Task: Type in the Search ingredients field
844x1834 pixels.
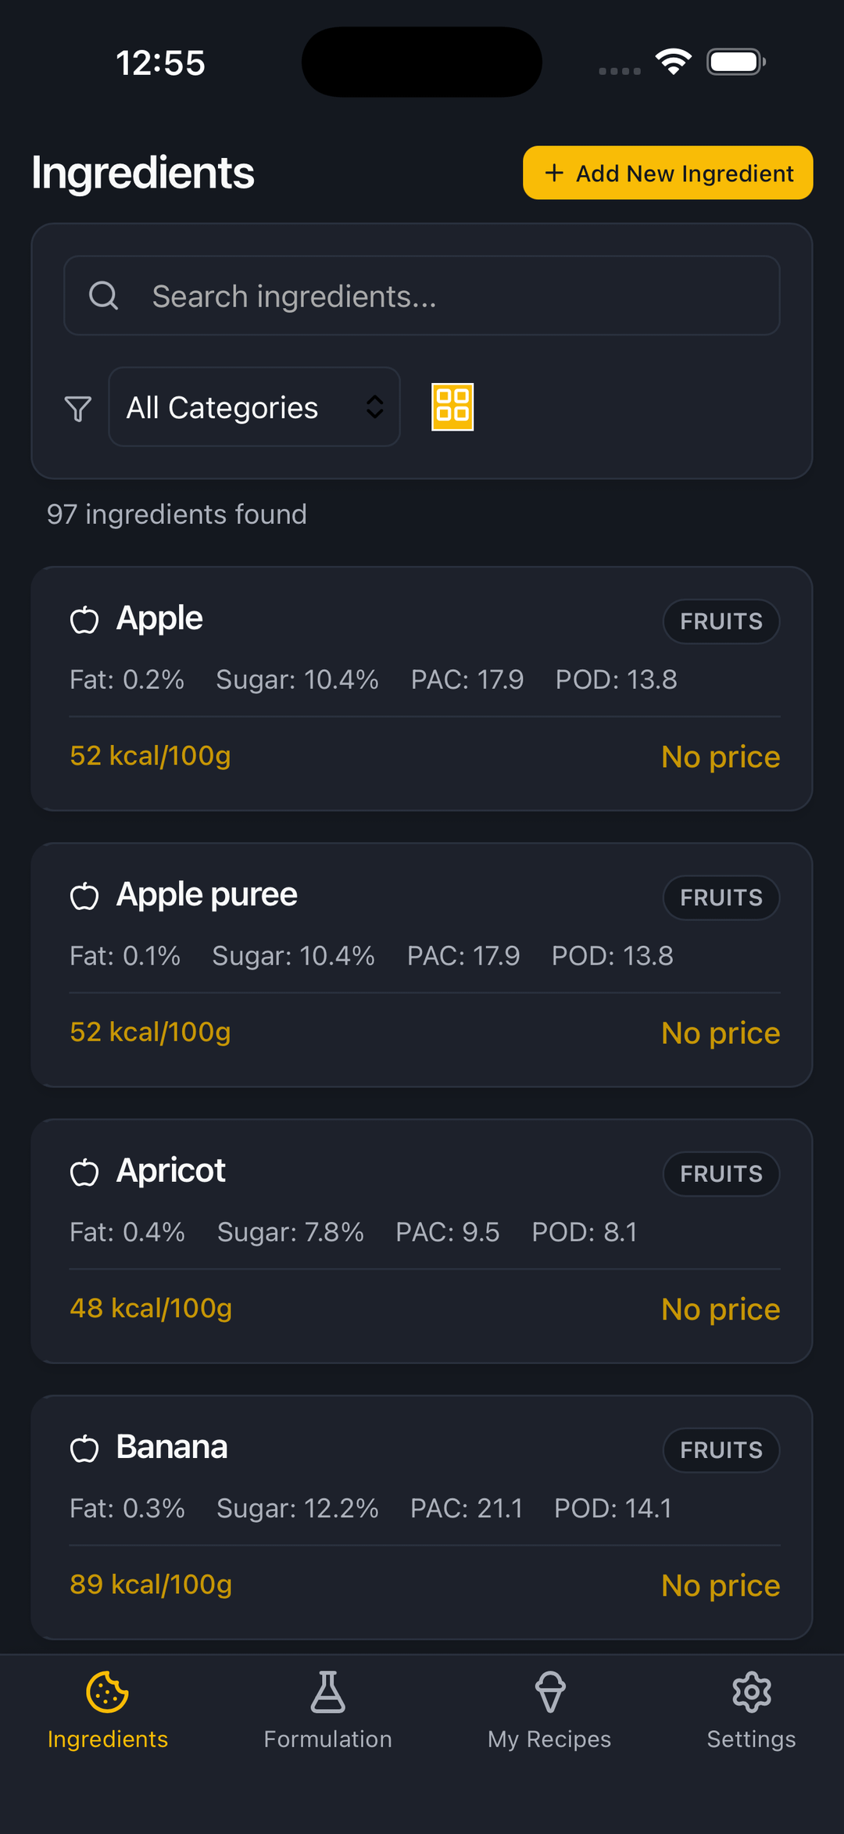Action: click(x=453, y=296)
